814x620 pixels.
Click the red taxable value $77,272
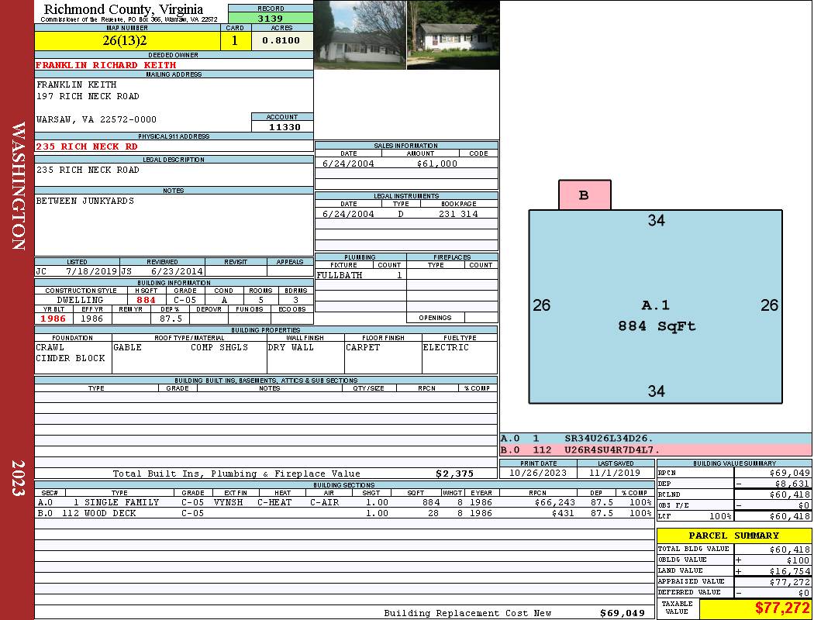point(782,608)
